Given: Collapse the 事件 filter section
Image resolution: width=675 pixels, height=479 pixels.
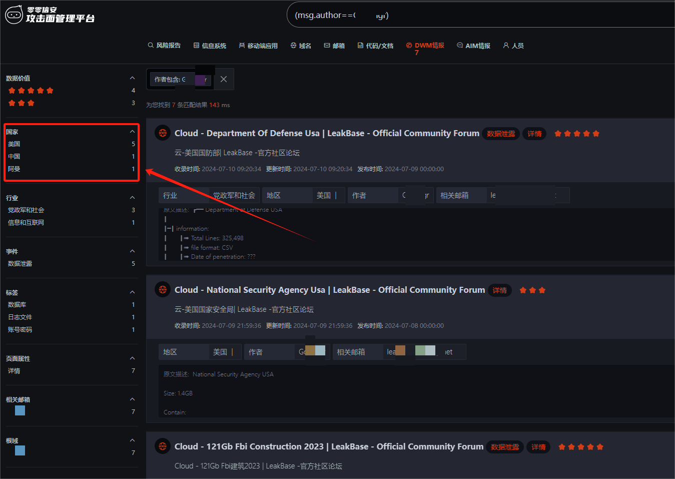Looking at the screenshot, I should tap(132, 251).
